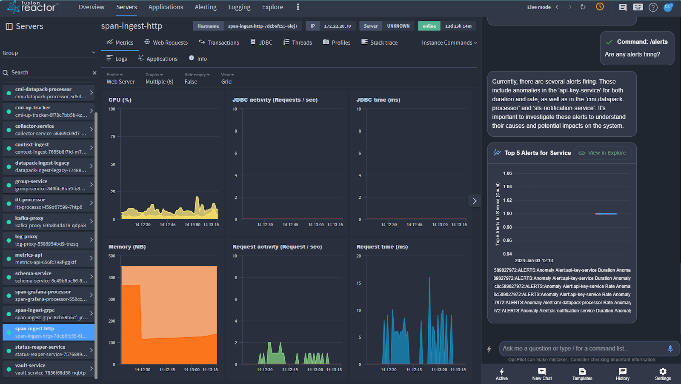Image resolution: width=681 pixels, height=384 pixels.
Task: Open the orange clock time picker
Action: [600, 6]
